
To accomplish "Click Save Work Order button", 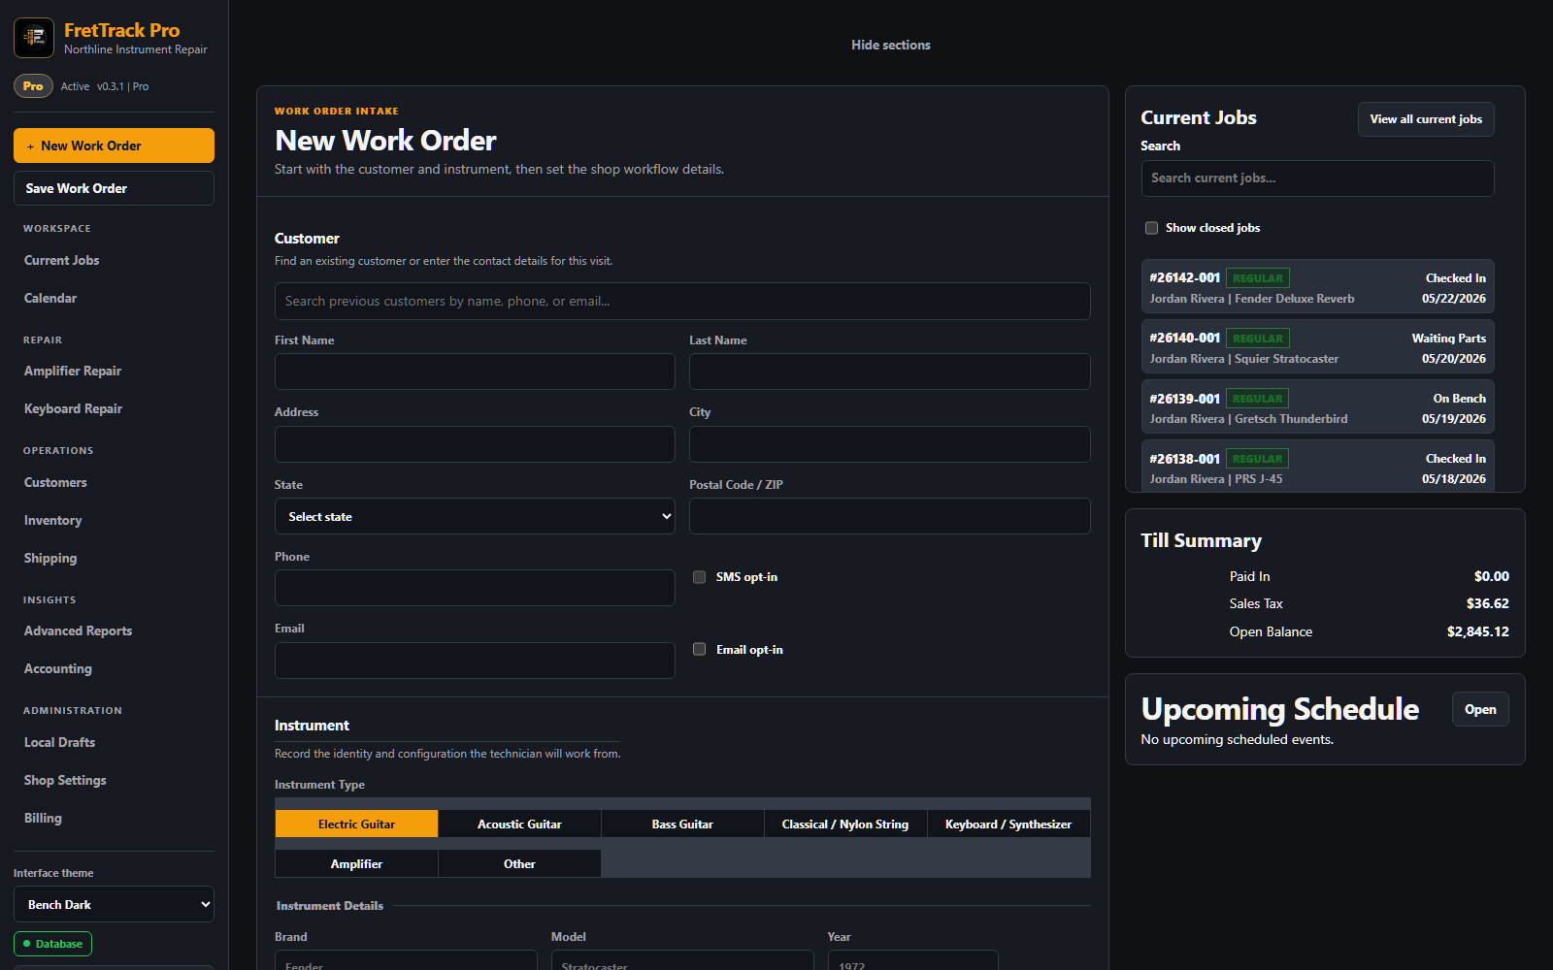I will (114, 188).
